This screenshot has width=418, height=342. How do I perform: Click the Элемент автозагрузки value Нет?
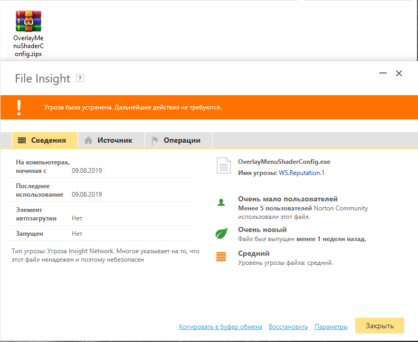point(77,218)
